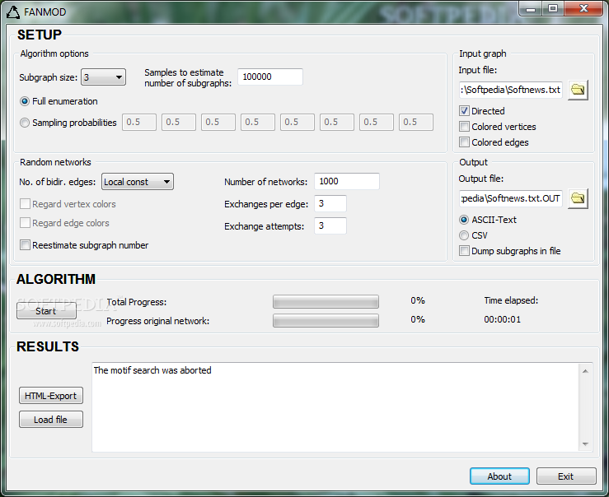Close the FANMOD window

[x=583, y=9]
